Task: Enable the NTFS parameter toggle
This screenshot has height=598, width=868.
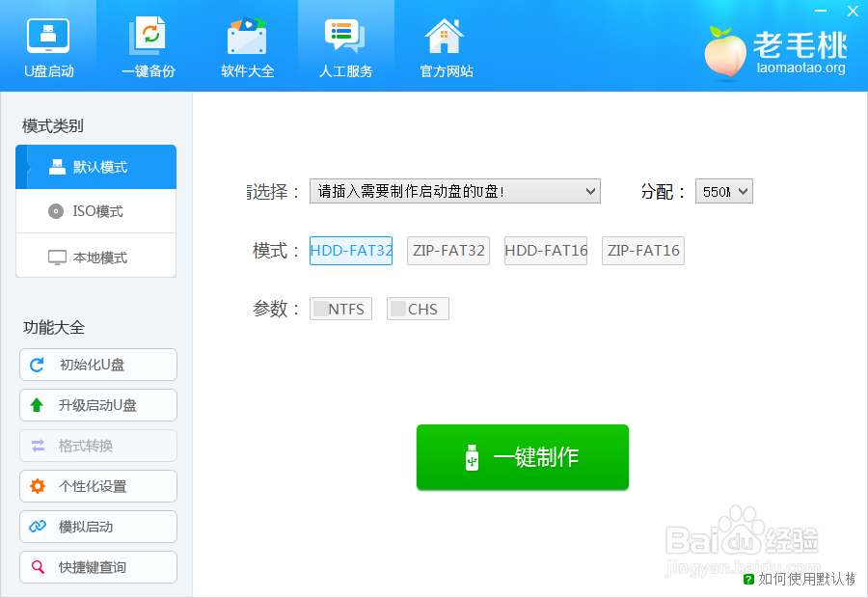Action: 340,309
